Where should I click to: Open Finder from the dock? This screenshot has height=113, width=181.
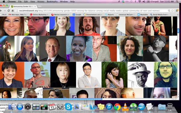(12, 107)
